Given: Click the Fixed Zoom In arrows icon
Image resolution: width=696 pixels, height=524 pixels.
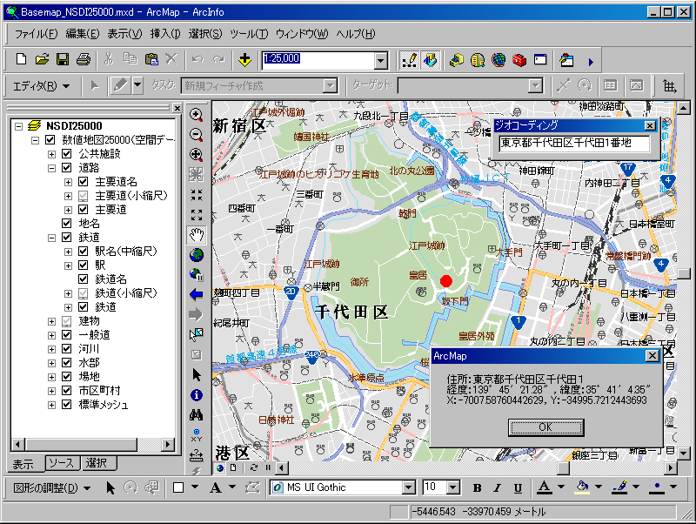Looking at the screenshot, I should point(197,194).
